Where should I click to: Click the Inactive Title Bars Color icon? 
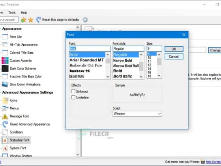pyautogui.click(x=5, y=76)
